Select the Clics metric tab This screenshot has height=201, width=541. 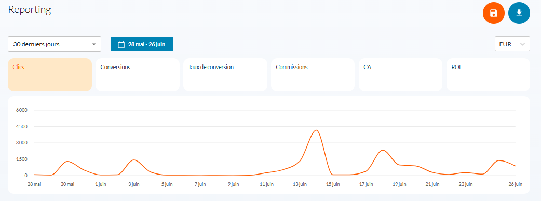pyautogui.click(x=50, y=75)
